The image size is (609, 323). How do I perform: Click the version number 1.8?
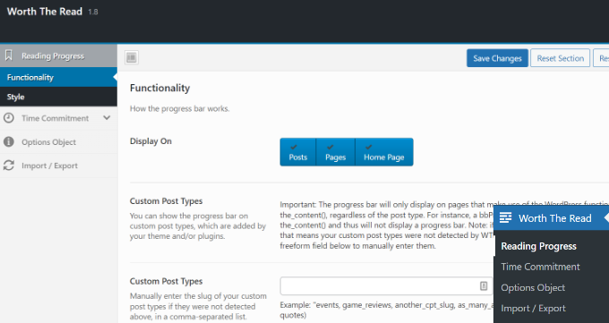tap(93, 12)
